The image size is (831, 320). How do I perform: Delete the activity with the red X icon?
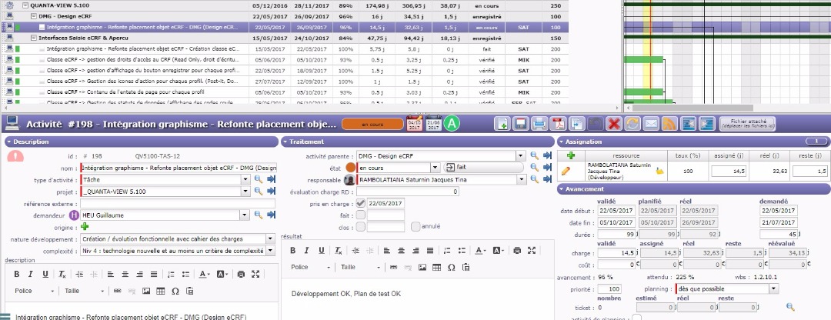(613, 124)
